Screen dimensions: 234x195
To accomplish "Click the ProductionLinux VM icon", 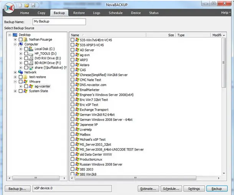I will (x=77, y=159).
